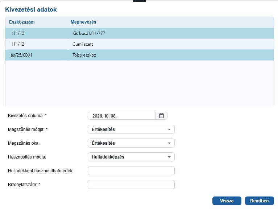Select the Kis busz LFH-777 row

[x=140, y=33]
